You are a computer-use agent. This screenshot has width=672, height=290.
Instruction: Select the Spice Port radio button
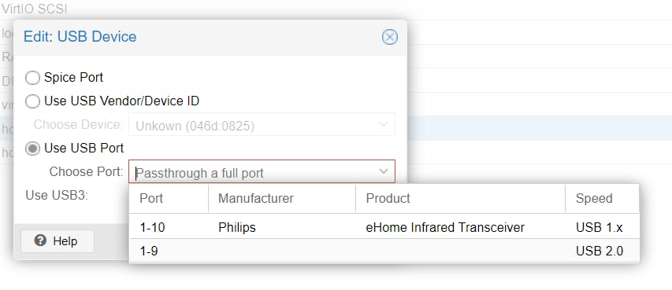click(x=32, y=78)
